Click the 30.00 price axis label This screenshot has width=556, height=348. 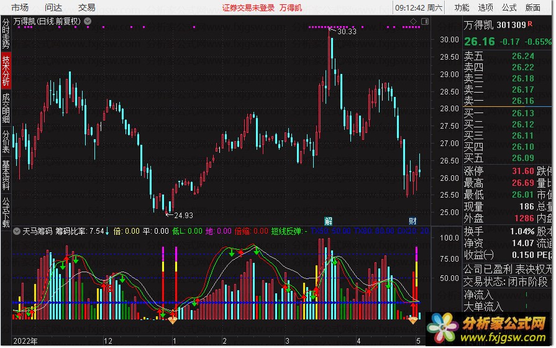tap(449, 40)
